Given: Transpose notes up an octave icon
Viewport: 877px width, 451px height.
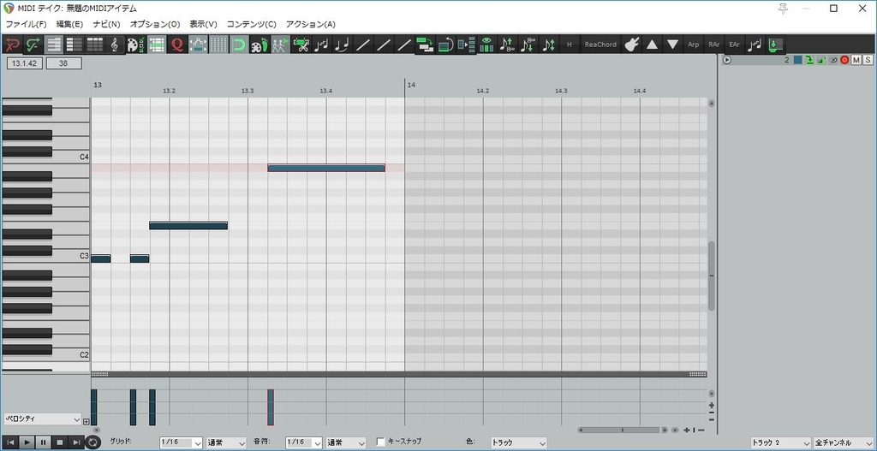Looking at the screenshot, I should (507, 45).
